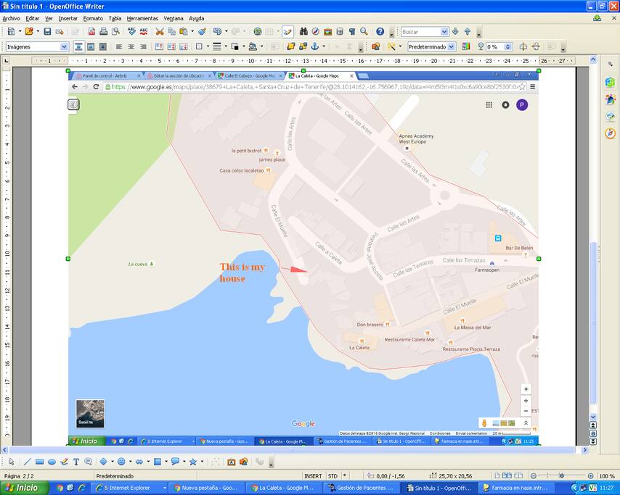Find next search result arrow
This screenshot has height=495, width=620.
(455, 32)
